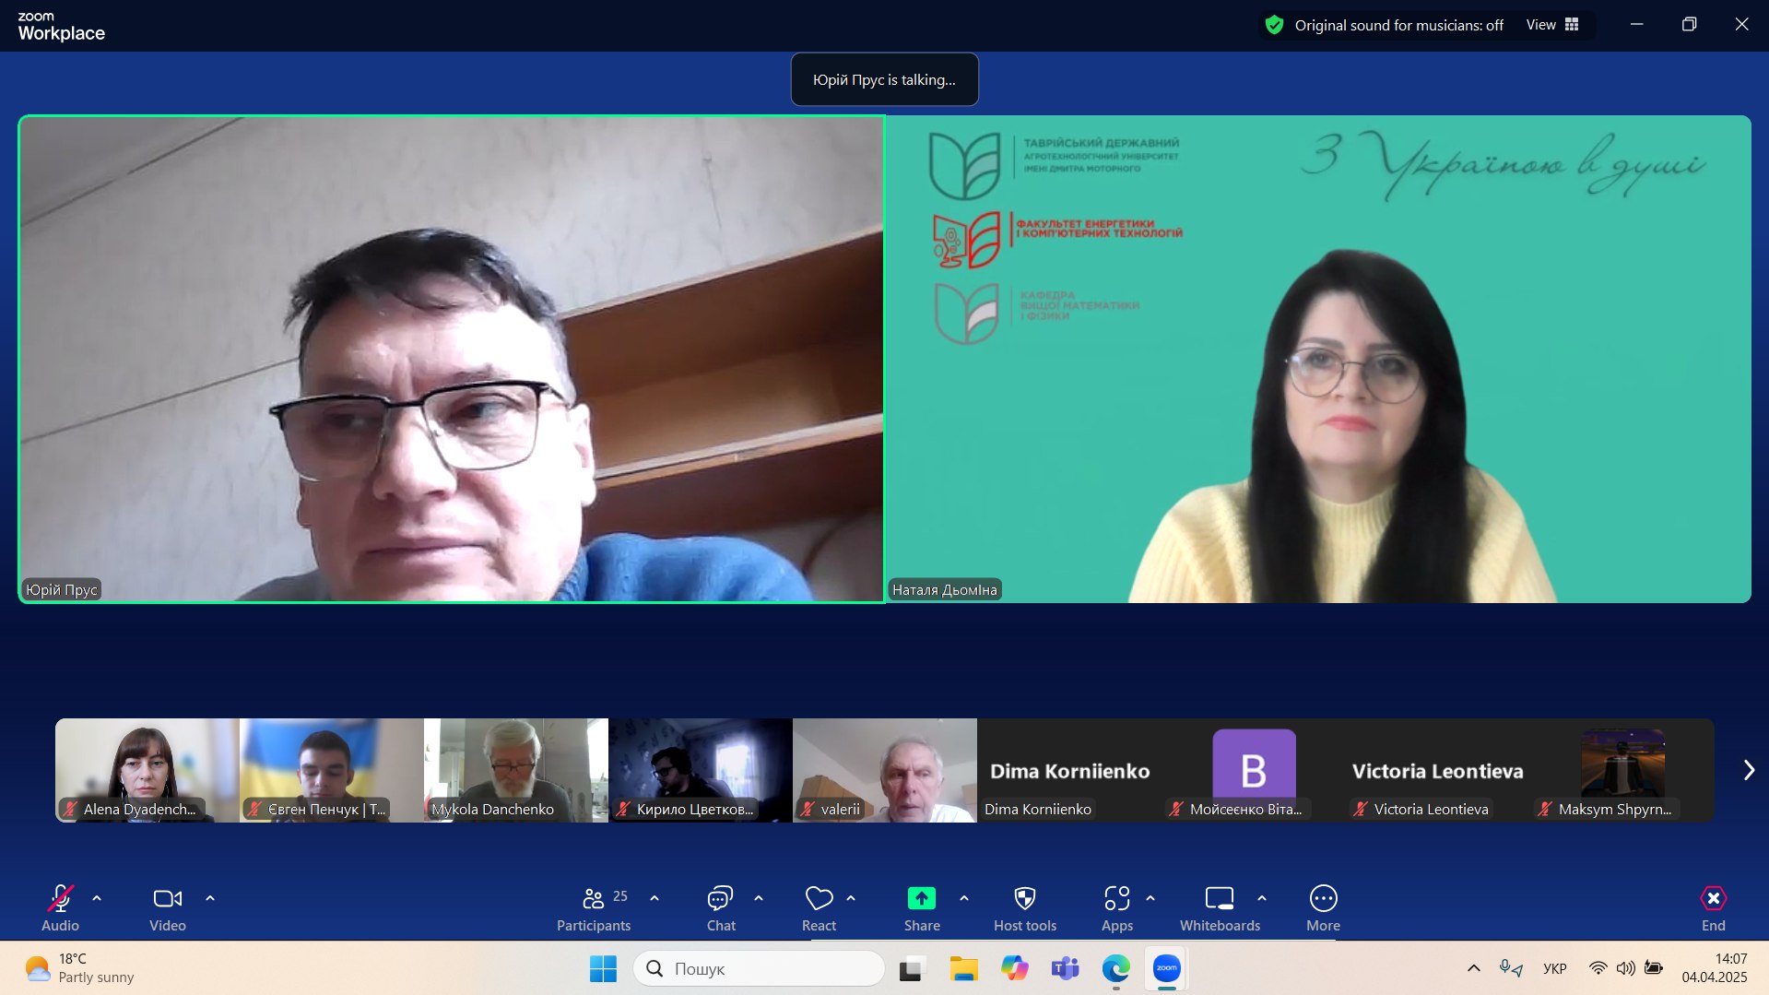Open Copilot from the taskbar
The image size is (1769, 995).
coord(1015,968)
